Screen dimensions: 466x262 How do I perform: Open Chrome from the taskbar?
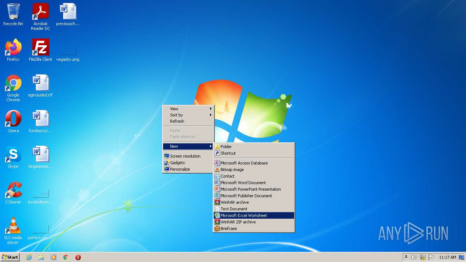click(66, 257)
